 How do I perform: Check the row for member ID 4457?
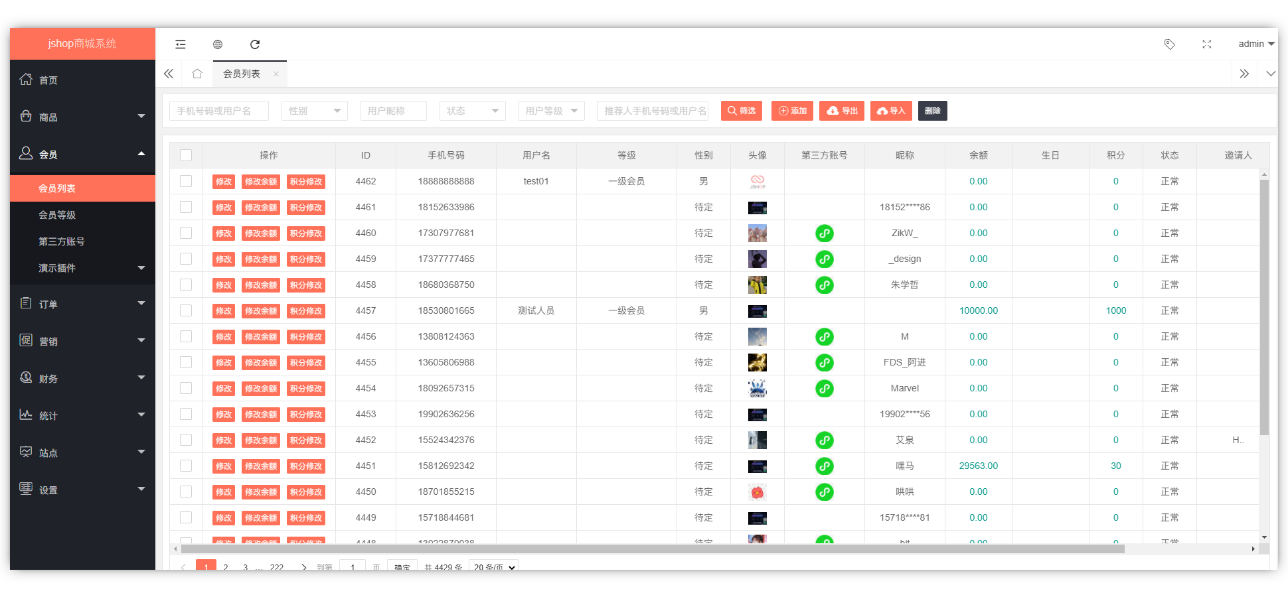[186, 310]
